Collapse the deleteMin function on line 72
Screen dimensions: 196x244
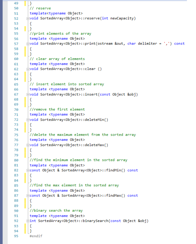(28, 120)
